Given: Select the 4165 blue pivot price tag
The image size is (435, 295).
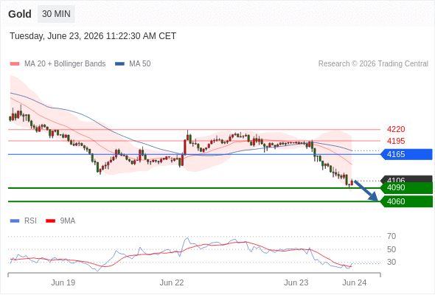Looking at the screenshot, I should tap(406, 154).
